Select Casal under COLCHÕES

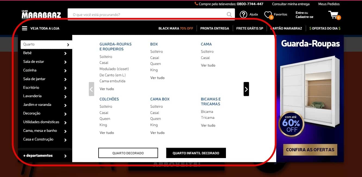[104, 113]
